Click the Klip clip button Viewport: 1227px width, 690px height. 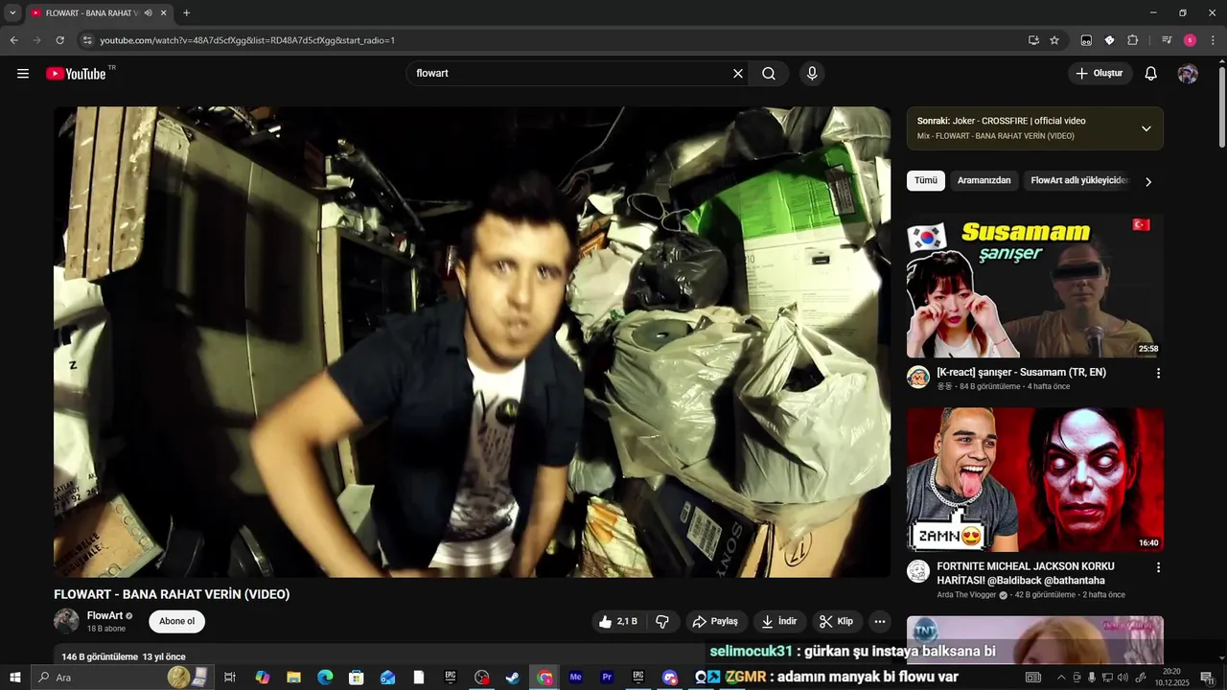click(837, 622)
